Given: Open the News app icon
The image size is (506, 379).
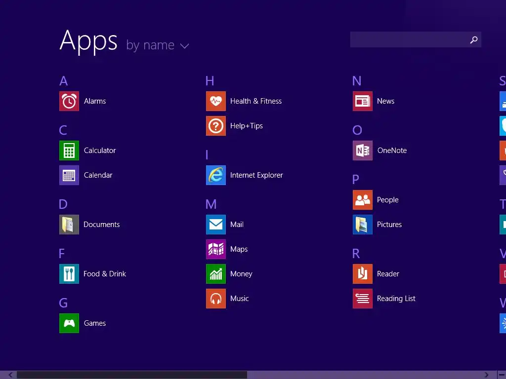Looking at the screenshot, I should [x=363, y=101].
